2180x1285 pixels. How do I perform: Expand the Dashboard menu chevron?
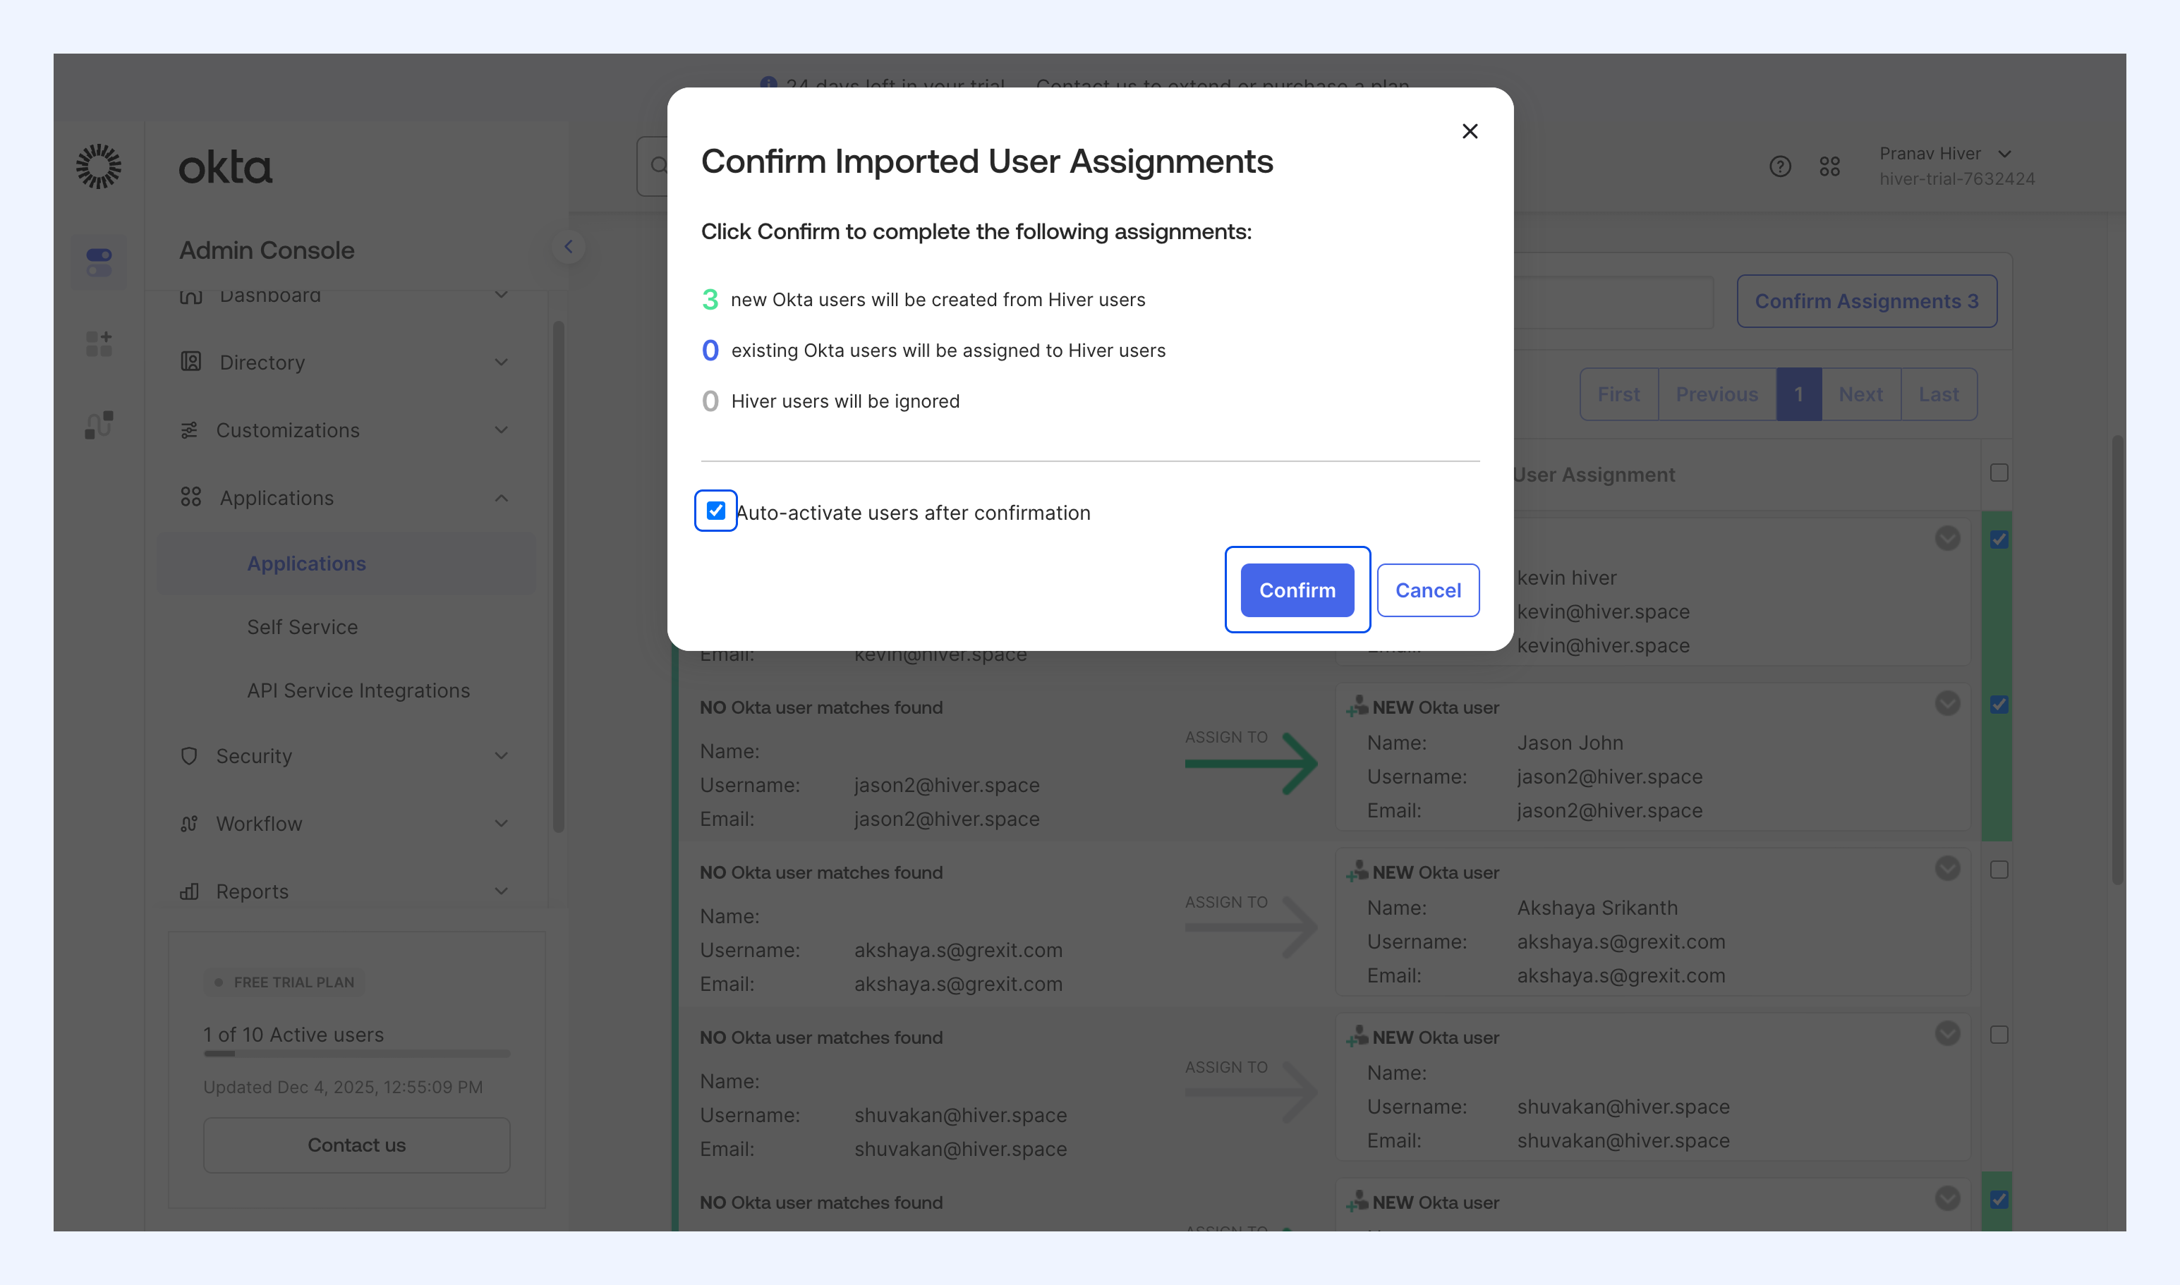[502, 296]
